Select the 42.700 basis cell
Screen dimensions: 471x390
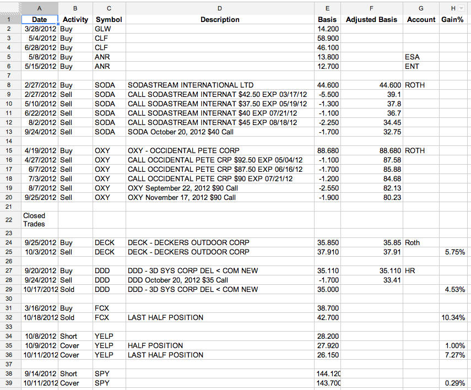(x=327, y=318)
